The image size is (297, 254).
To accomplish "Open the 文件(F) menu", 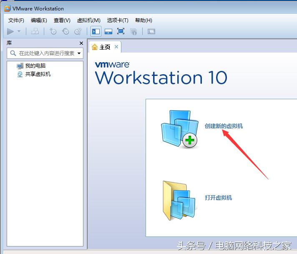I will click(x=16, y=20).
